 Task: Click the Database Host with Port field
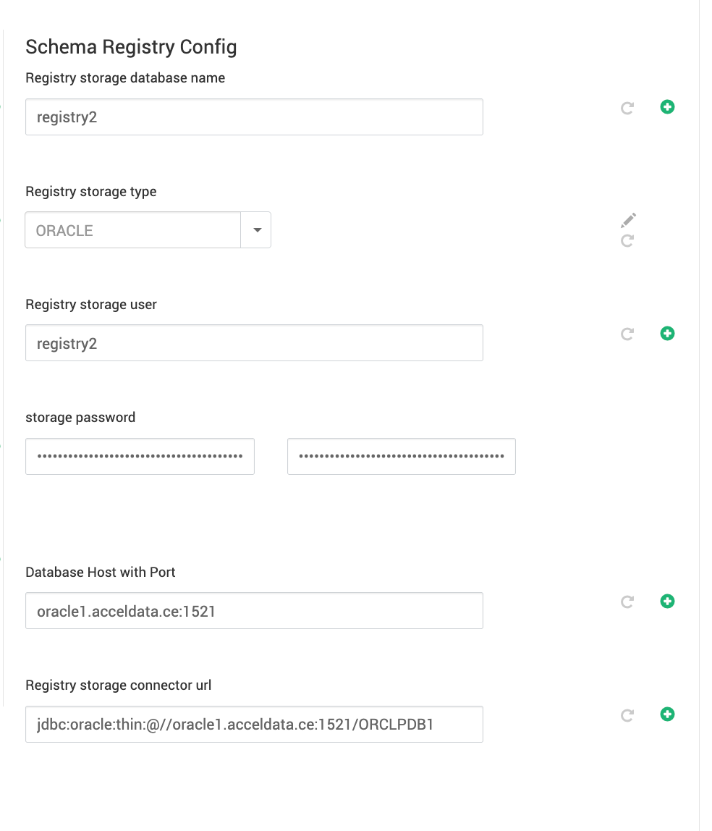[254, 611]
